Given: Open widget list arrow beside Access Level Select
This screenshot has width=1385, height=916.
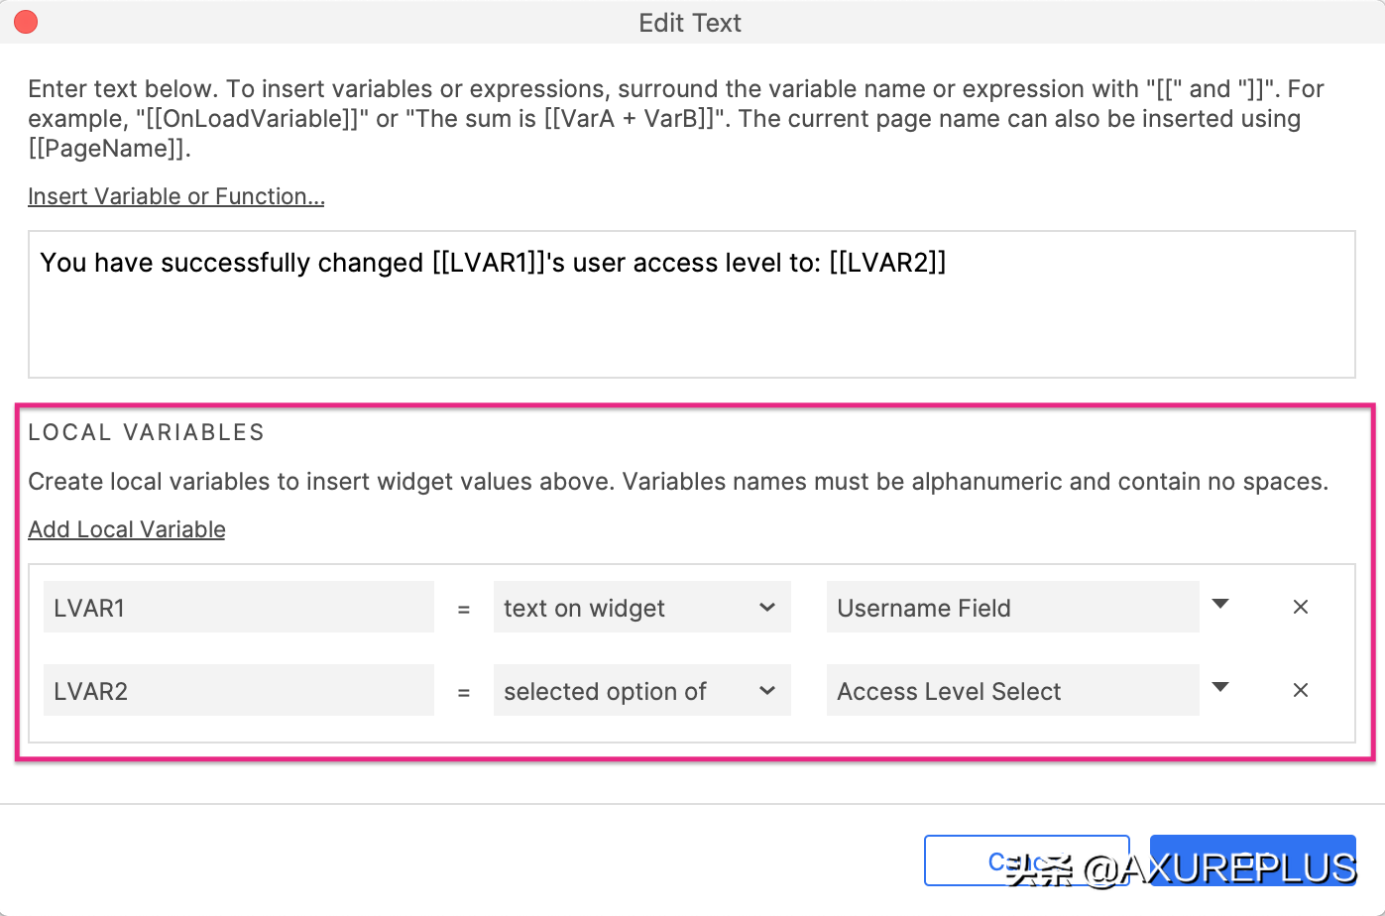Looking at the screenshot, I should pos(1220,688).
